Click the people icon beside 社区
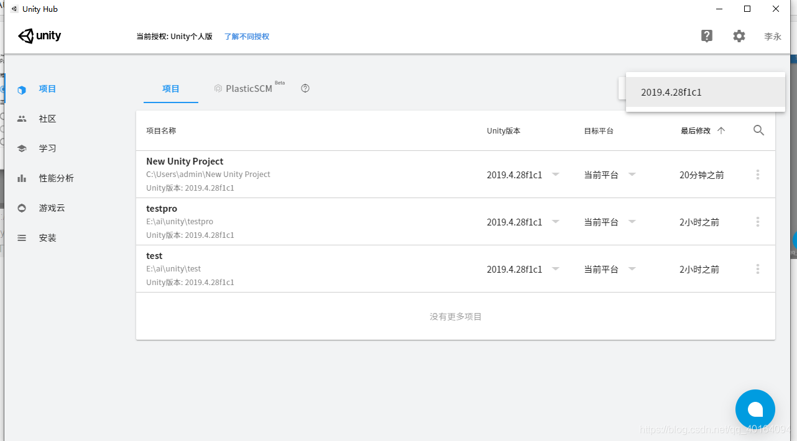 [x=22, y=119]
